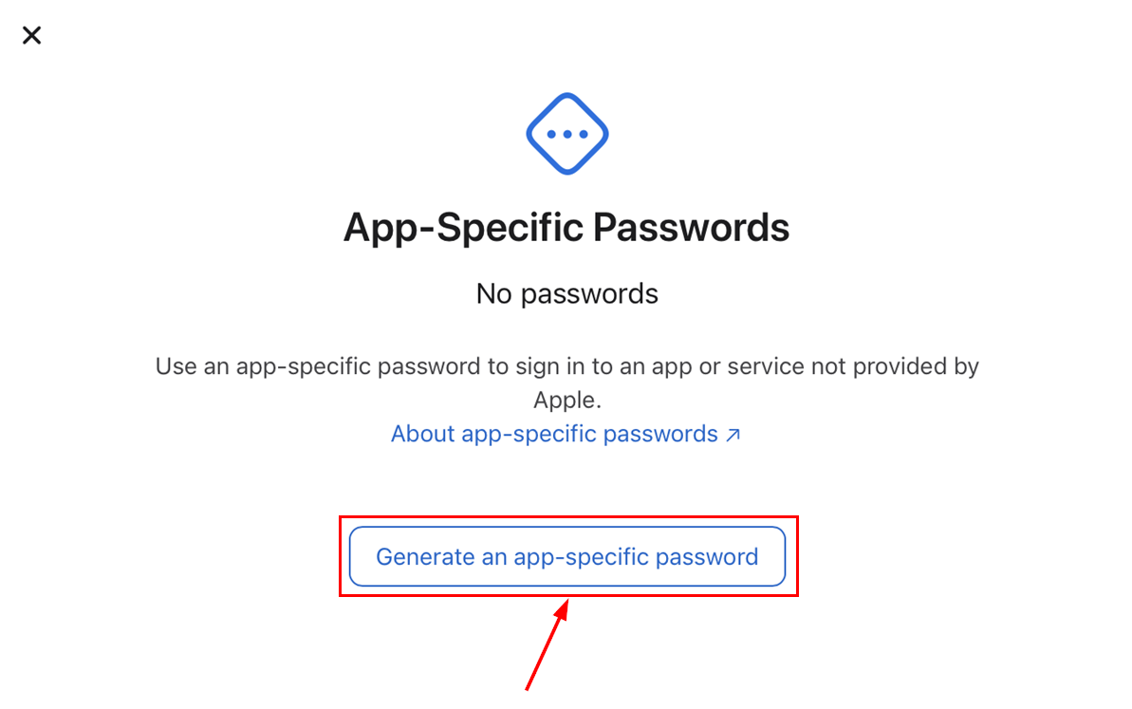This screenshot has width=1132, height=709.
Task: Click the App-Specific Passwords heading
Action: tap(566, 228)
